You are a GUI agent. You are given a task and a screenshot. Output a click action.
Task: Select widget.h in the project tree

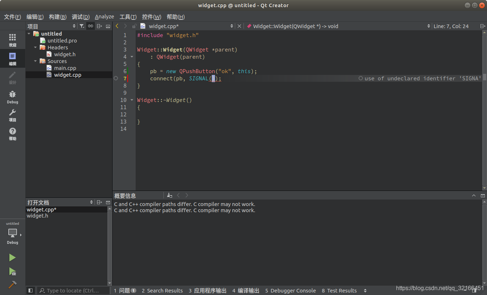[65, 54]
